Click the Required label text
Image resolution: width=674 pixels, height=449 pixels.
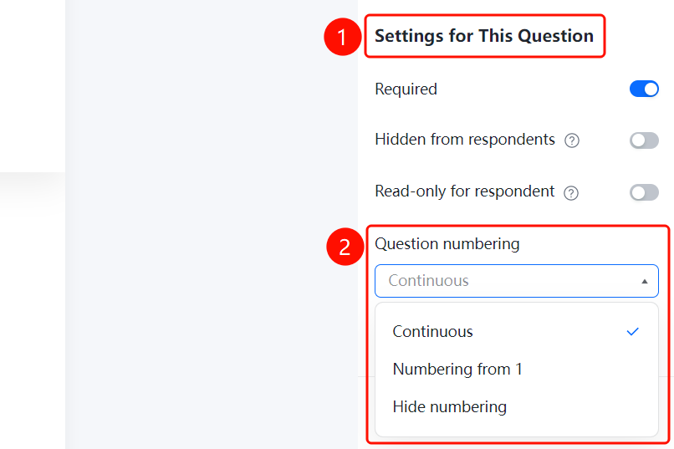tap(406, 89)
